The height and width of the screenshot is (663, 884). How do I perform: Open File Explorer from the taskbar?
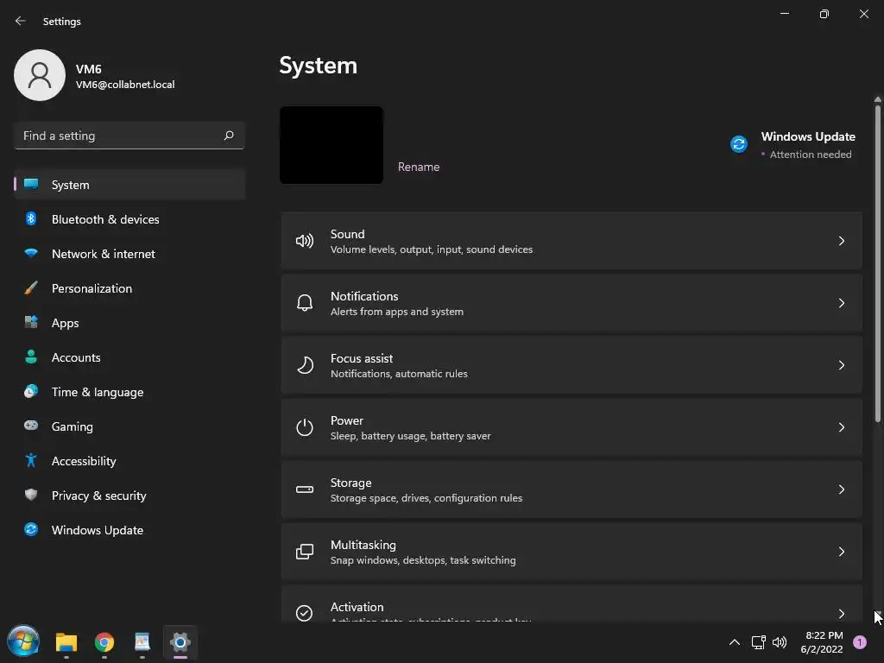pyautogui.click(x=66, y=642)
